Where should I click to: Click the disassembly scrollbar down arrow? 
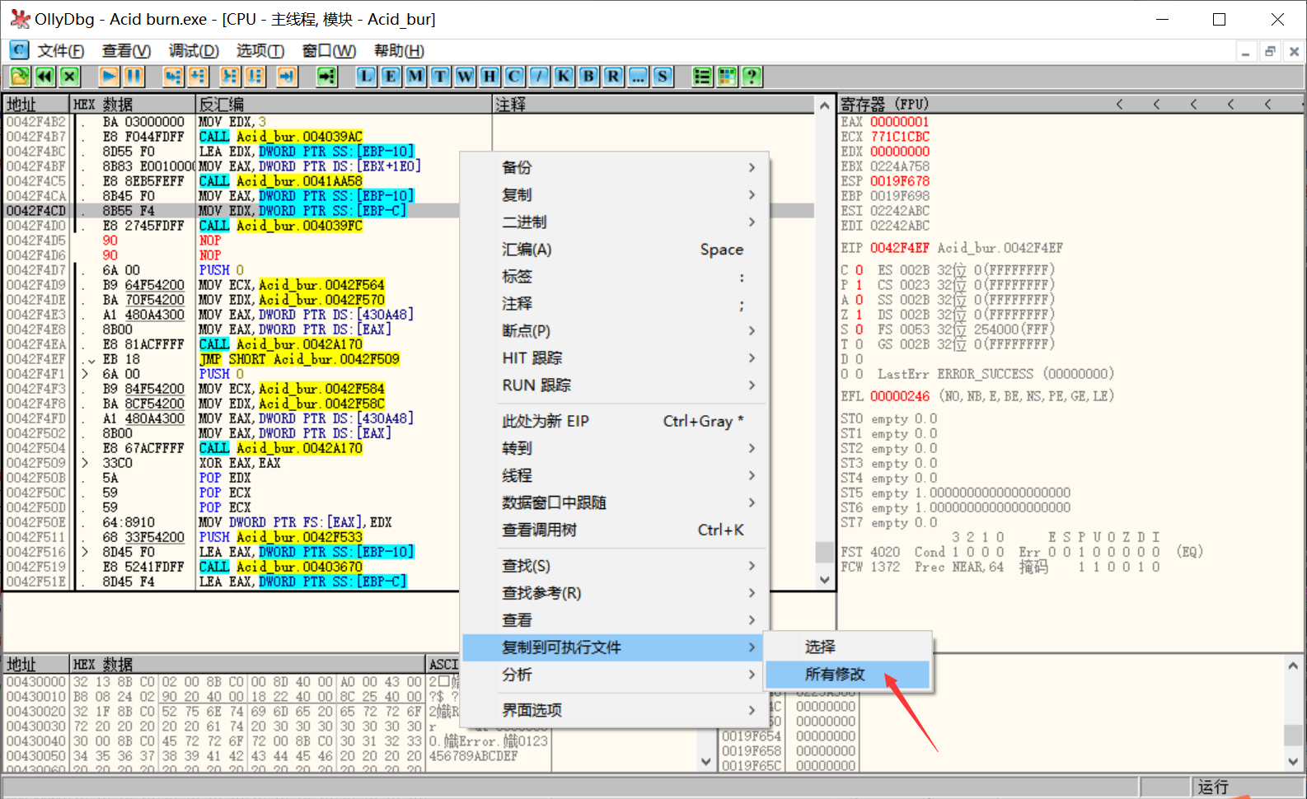(825, 580)
